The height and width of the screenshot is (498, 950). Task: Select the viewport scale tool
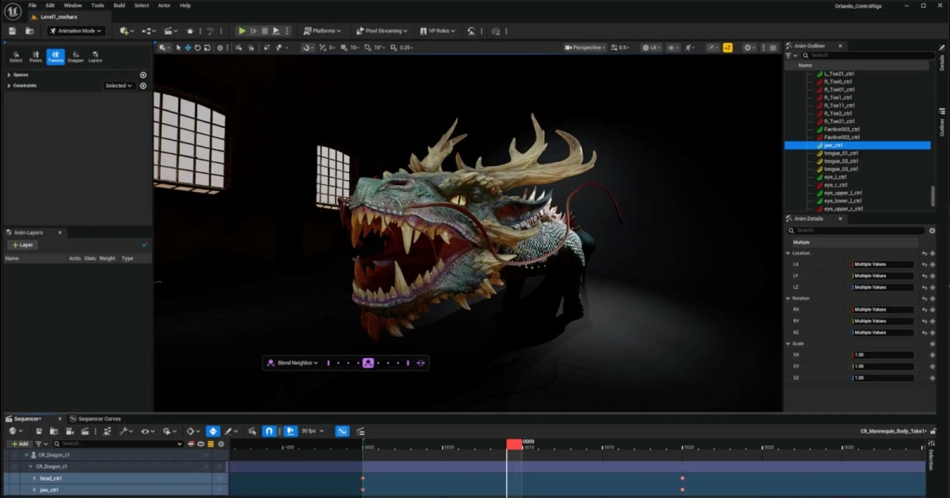[x=207, y=47]
